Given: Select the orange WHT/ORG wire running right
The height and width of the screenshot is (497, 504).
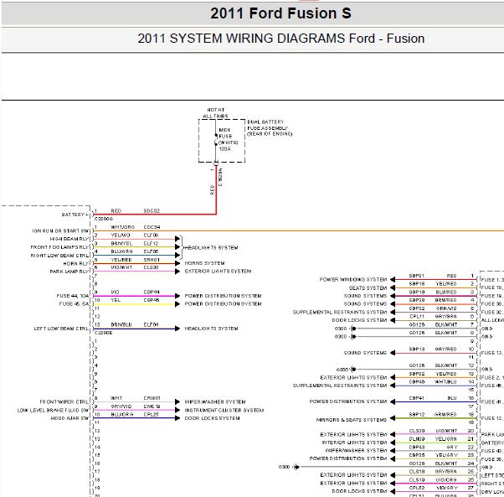Looking at the screenshot, I should [299, 230].
